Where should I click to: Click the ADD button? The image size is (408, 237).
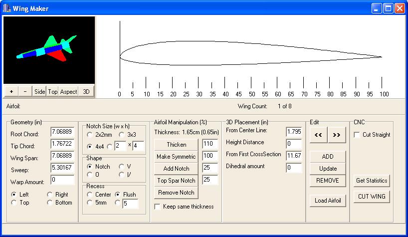328,156
